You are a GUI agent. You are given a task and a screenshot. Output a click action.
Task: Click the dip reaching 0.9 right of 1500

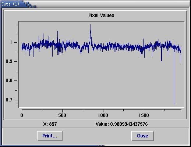click(162, 60)
